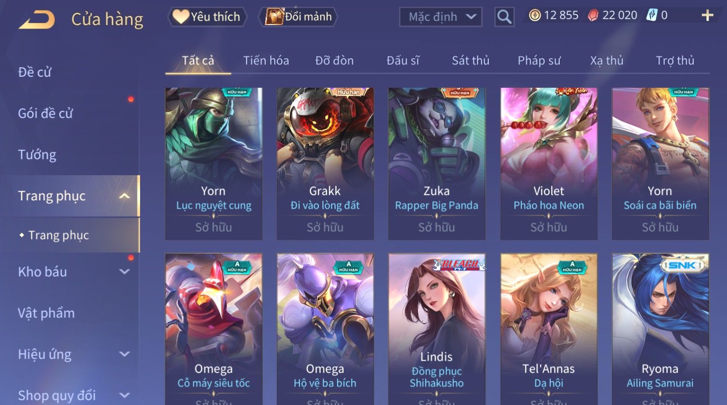This screenshot has width=727, height=405.
Task: Open the search magnifier icon
Action: [504, 17]
